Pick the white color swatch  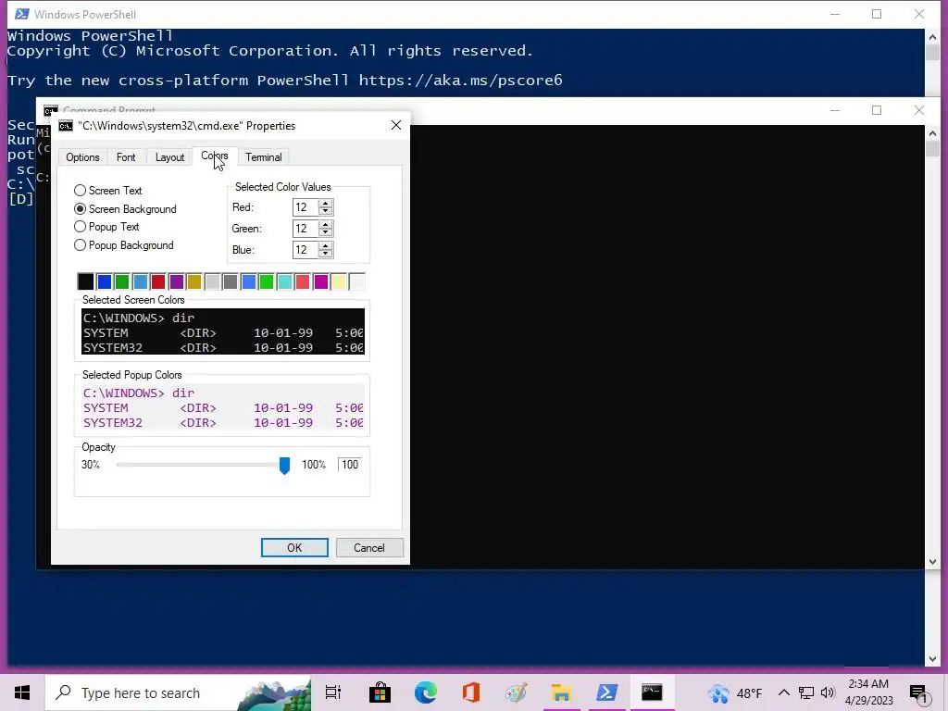pyautogui.click(x=356, y=281)
